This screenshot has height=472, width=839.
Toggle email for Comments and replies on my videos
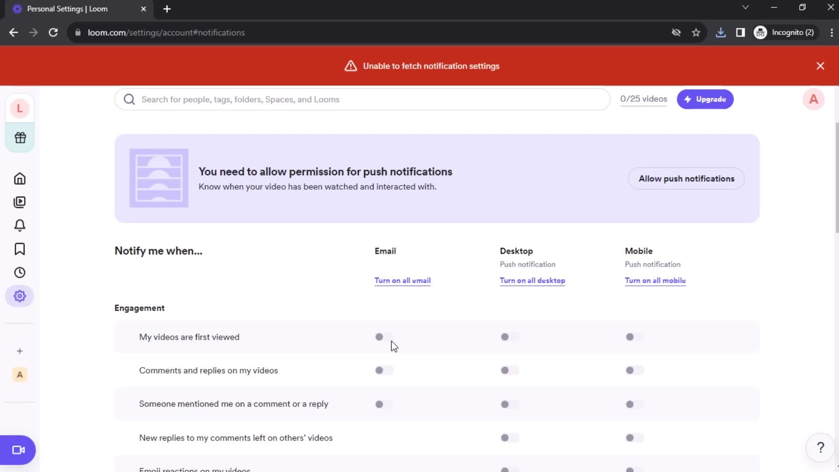[384, 371]
